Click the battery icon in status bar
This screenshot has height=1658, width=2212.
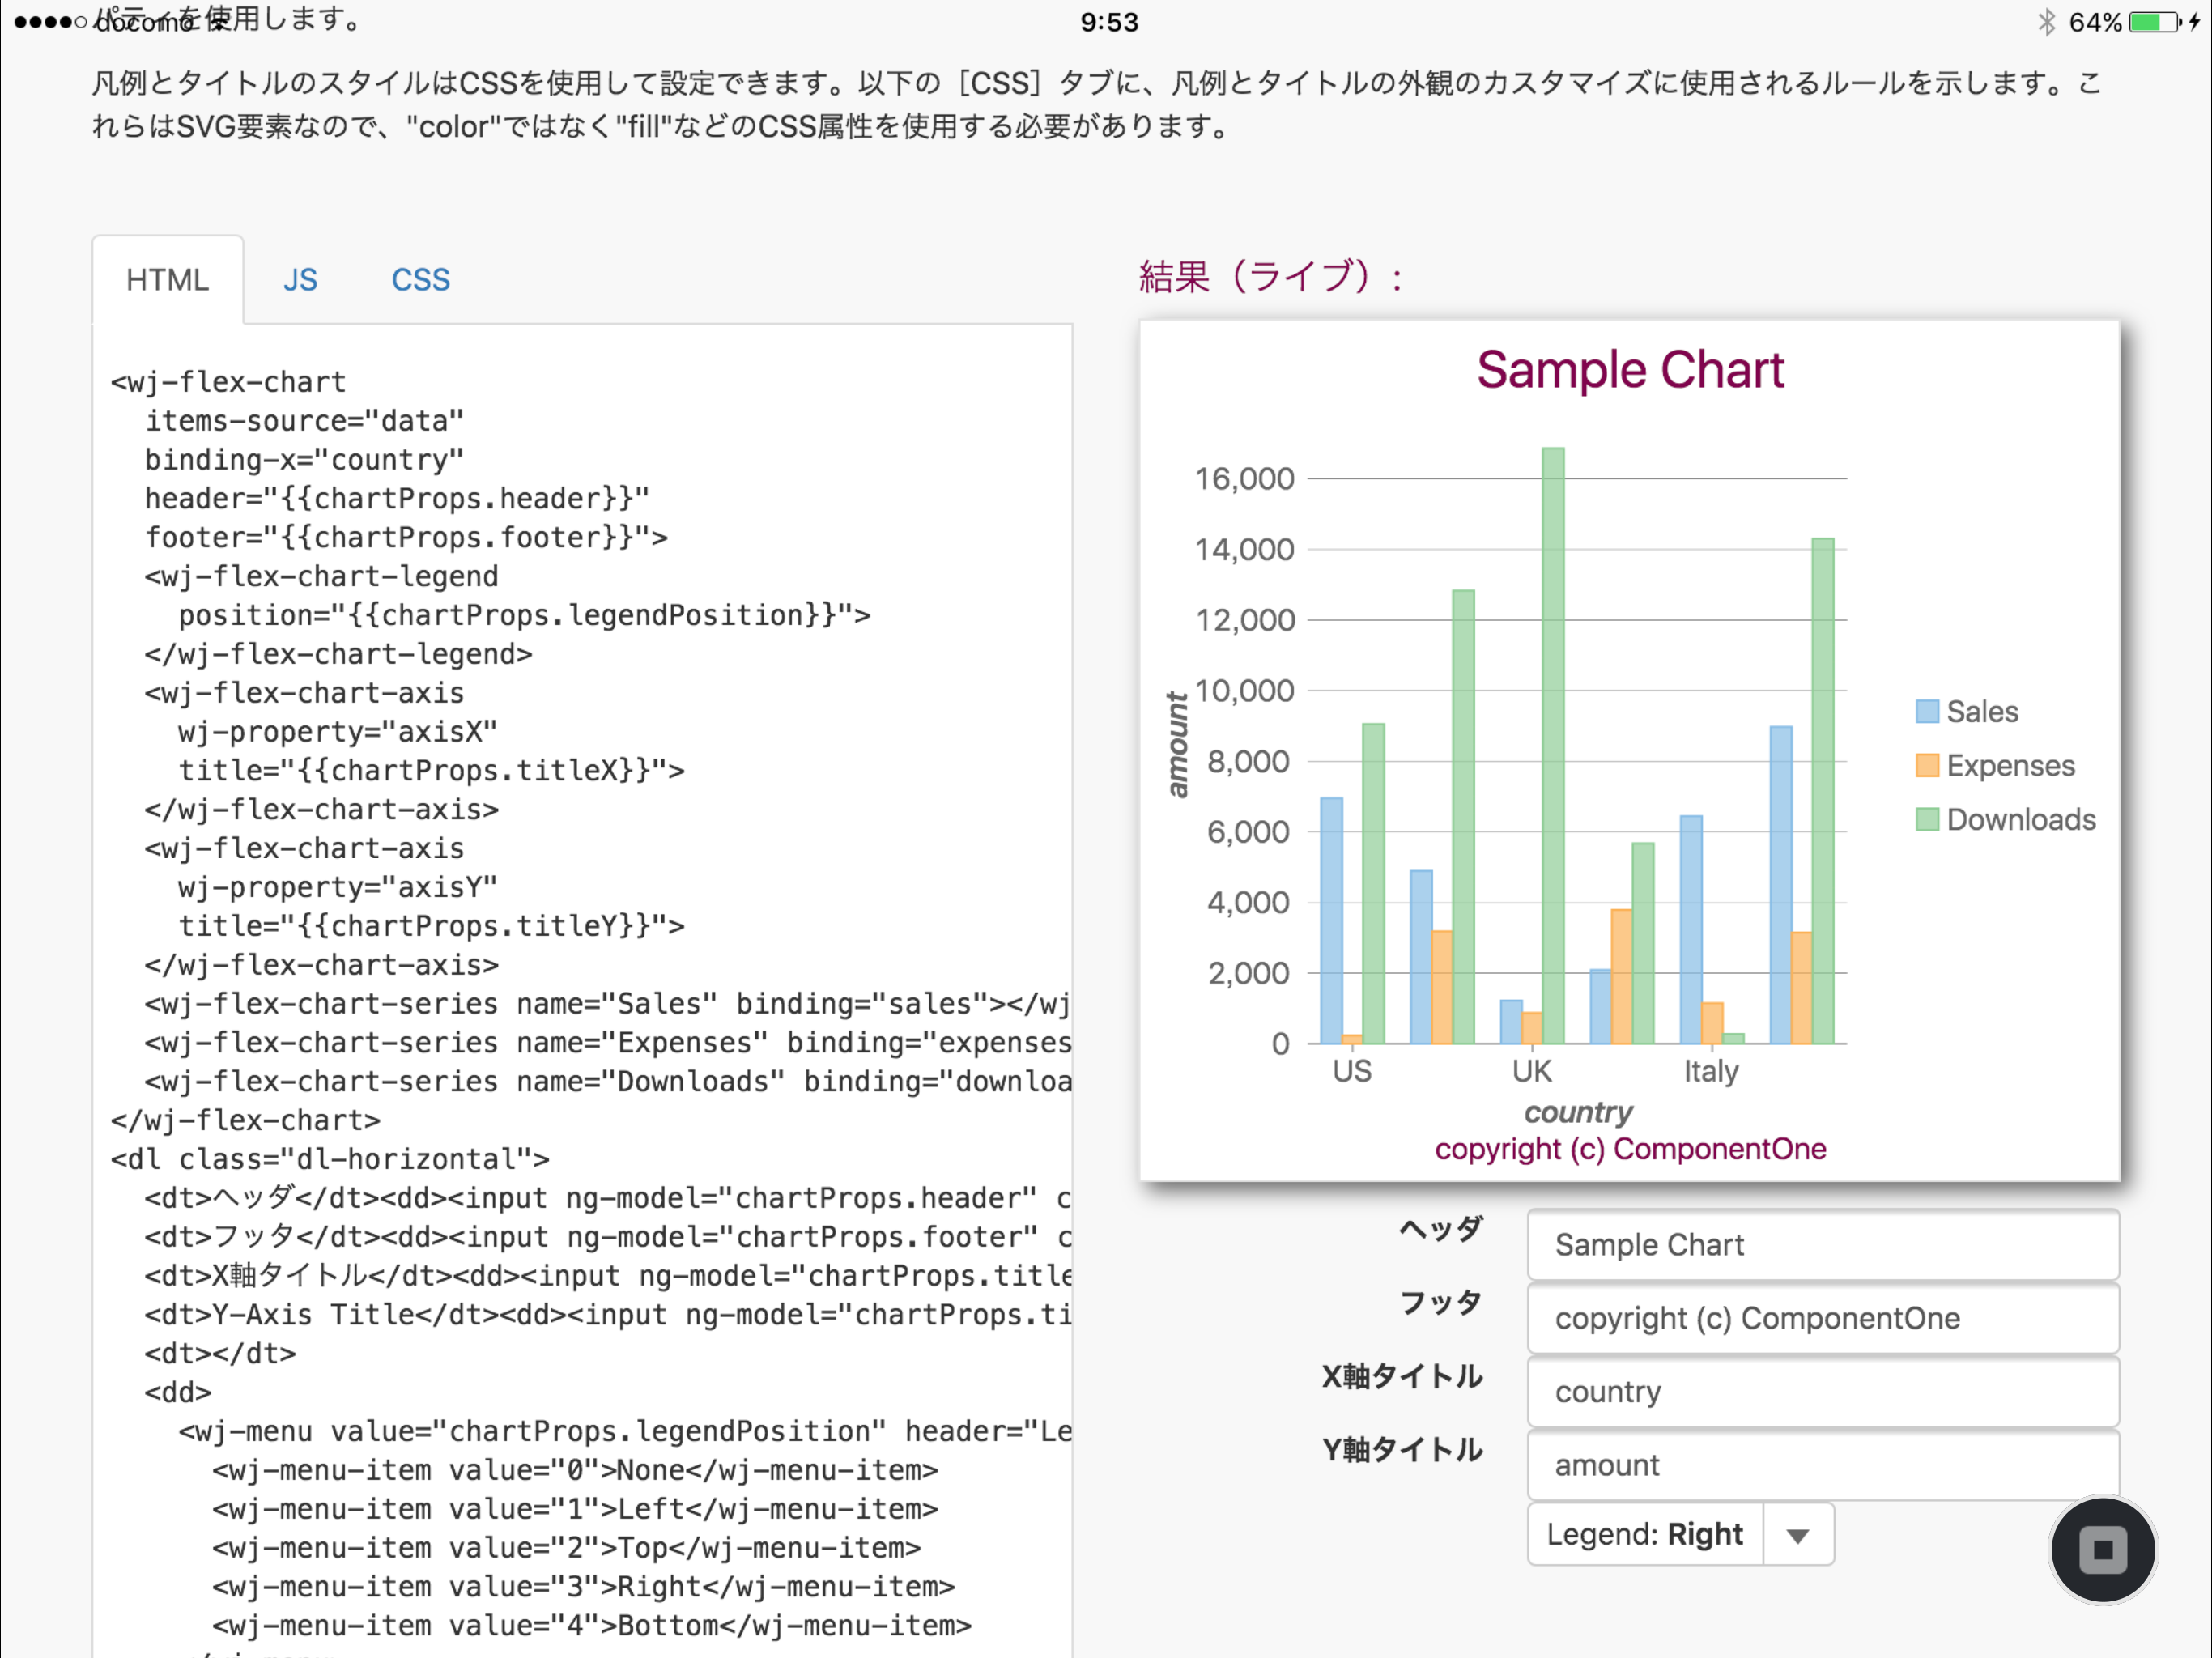coord(2154,22)
